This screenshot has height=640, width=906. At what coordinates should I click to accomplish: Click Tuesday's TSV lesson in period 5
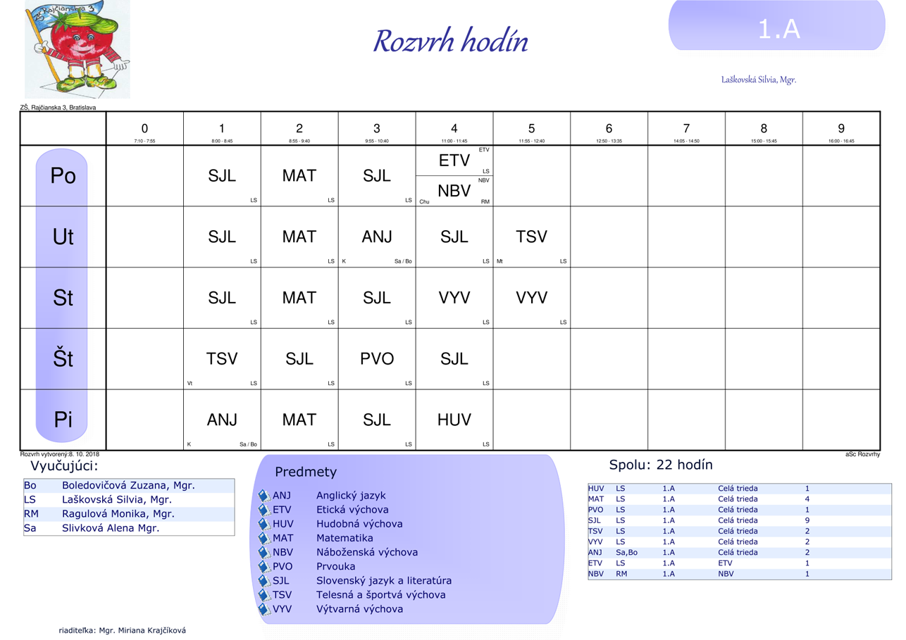[532, 237]
